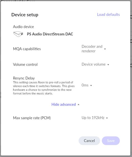Screen dimensions: 132x157
Task: Open the Up to 192kHz dropdown
Action: 95,118
